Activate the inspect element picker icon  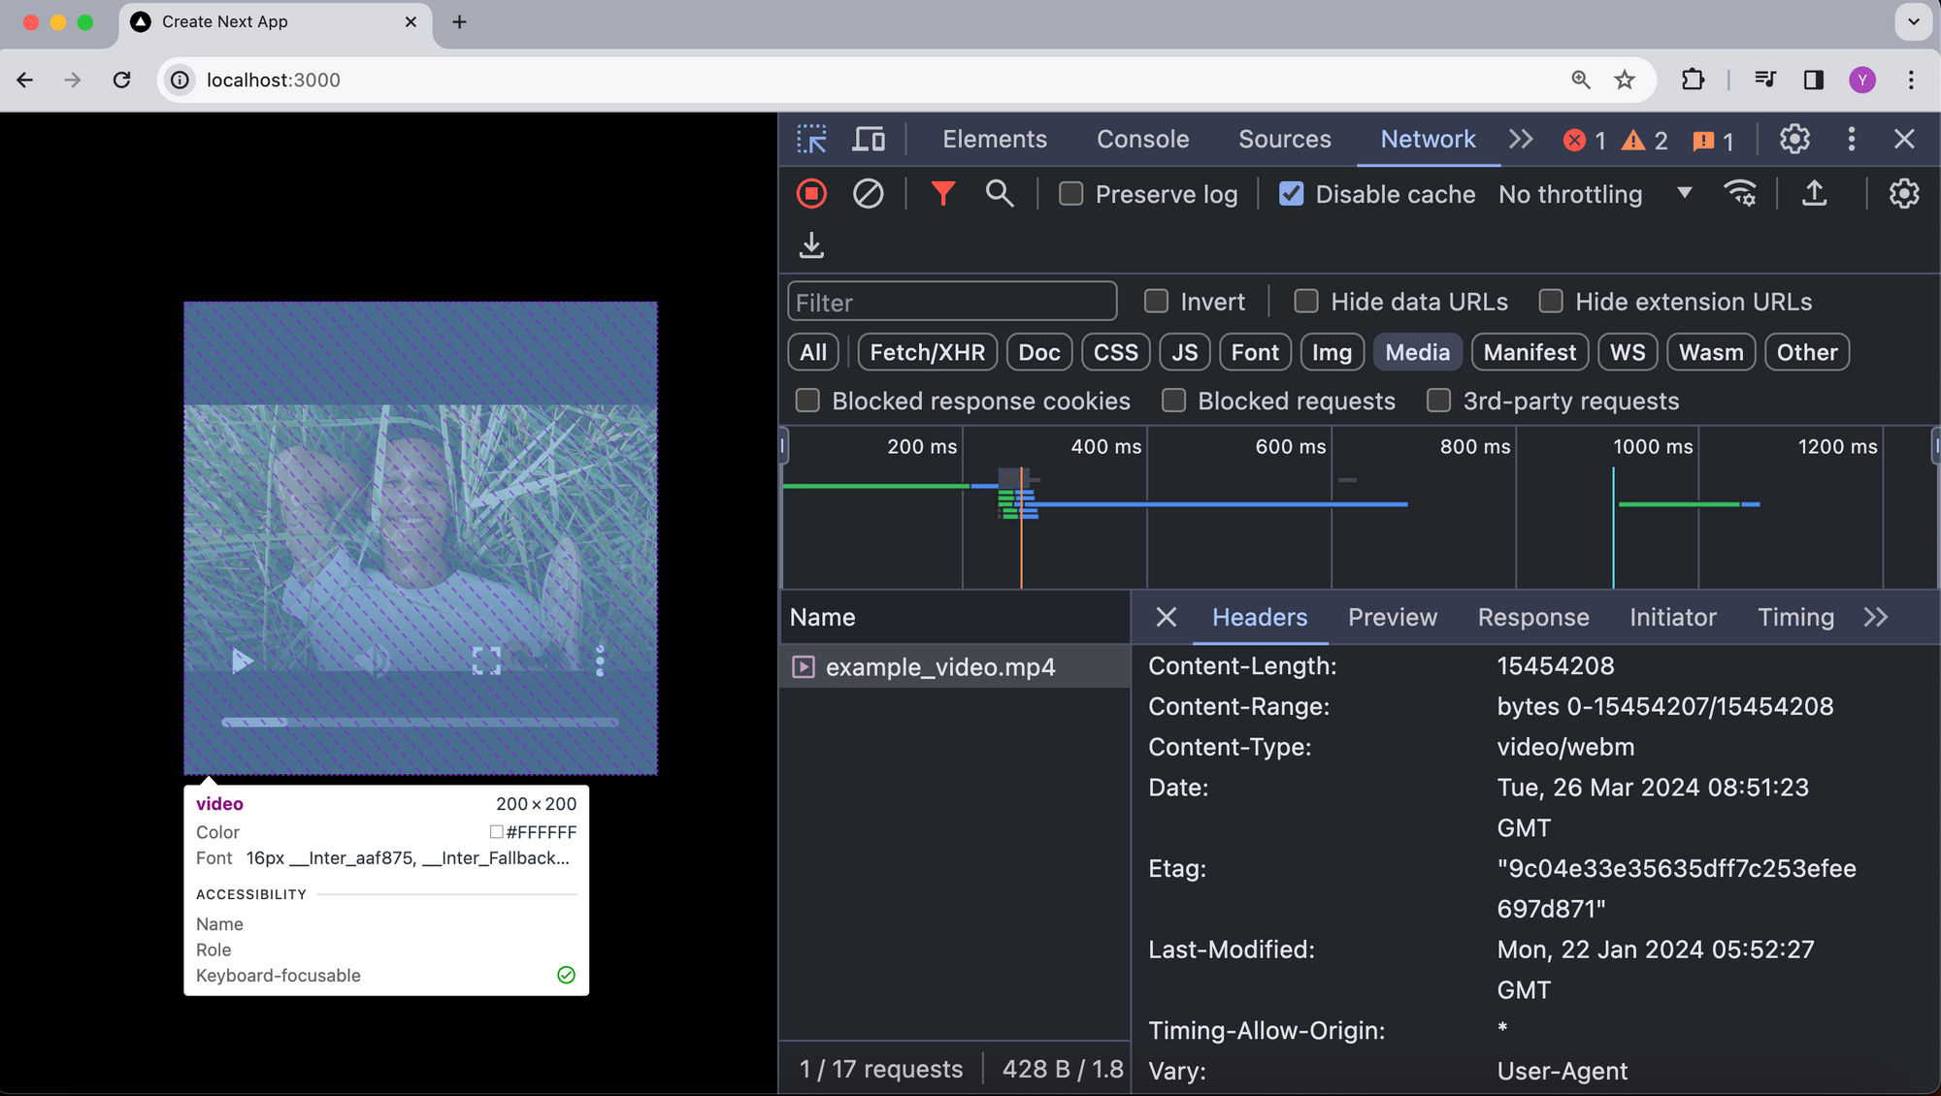point(811,140)
